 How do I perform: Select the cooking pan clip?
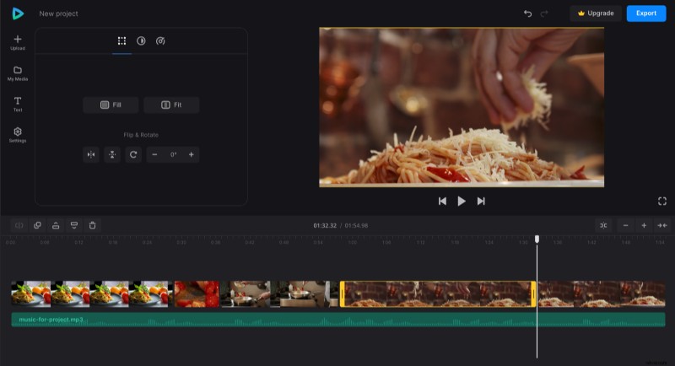(279, 294)
